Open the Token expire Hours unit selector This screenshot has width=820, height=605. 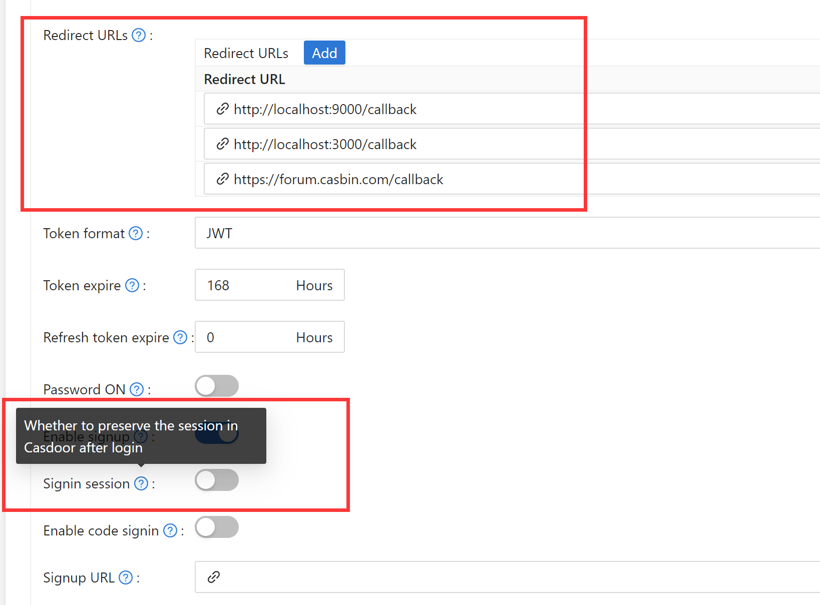(x=314, y=285)
